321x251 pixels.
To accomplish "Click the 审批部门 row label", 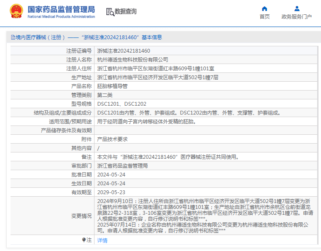I will tap(81, 166).
